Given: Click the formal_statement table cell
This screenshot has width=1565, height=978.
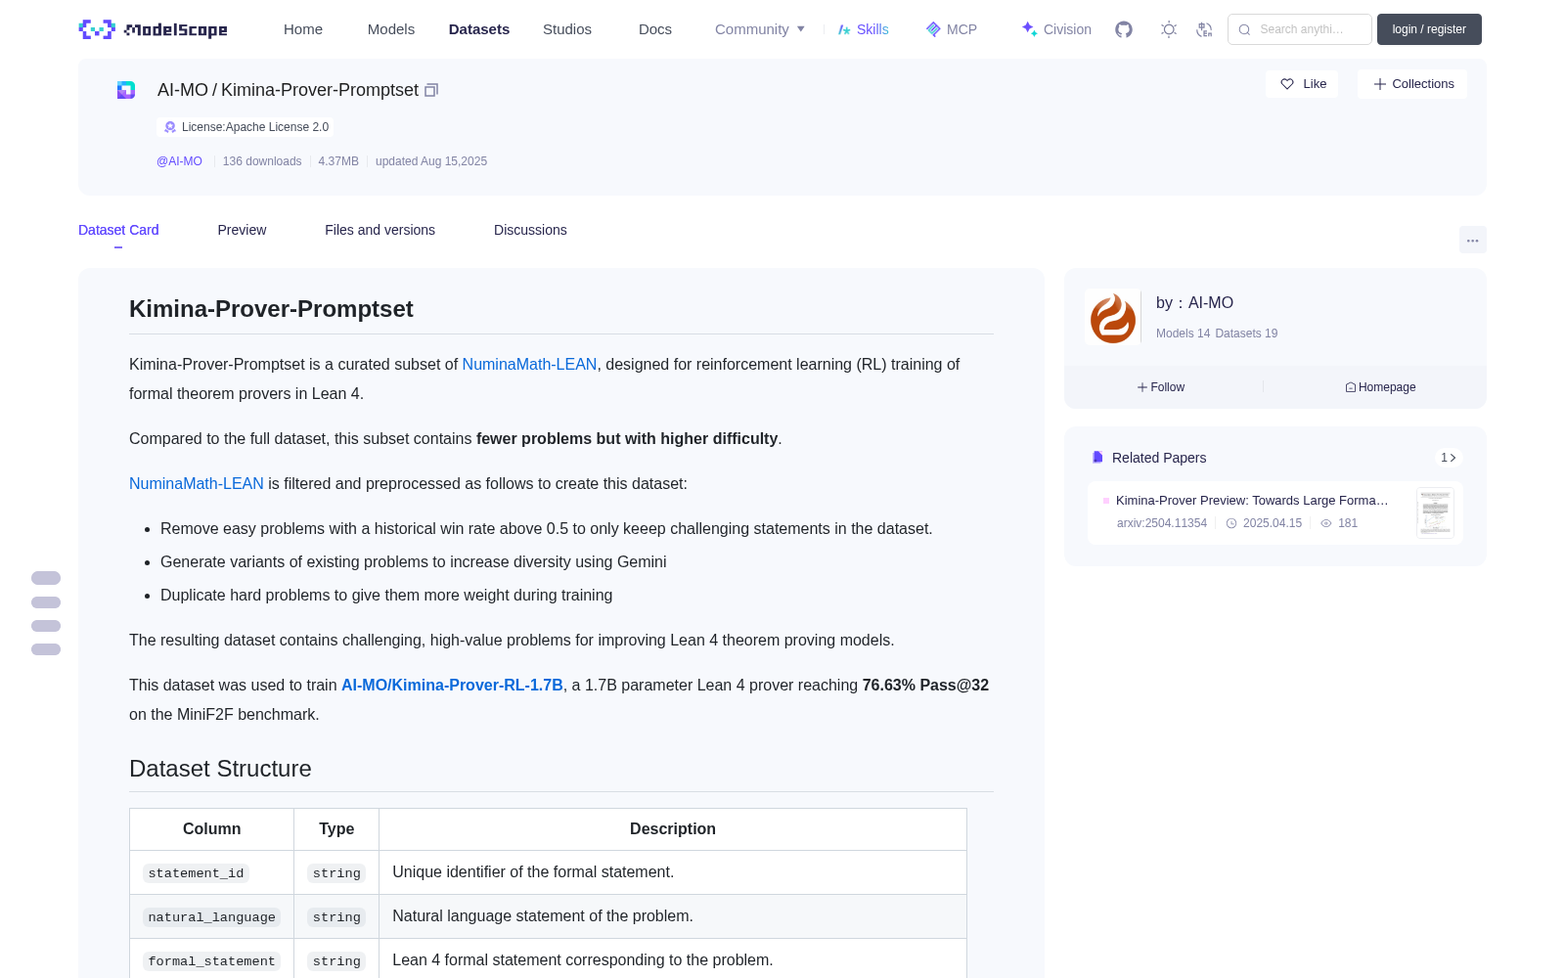Looking at the screenshot, I should point(211,960).
